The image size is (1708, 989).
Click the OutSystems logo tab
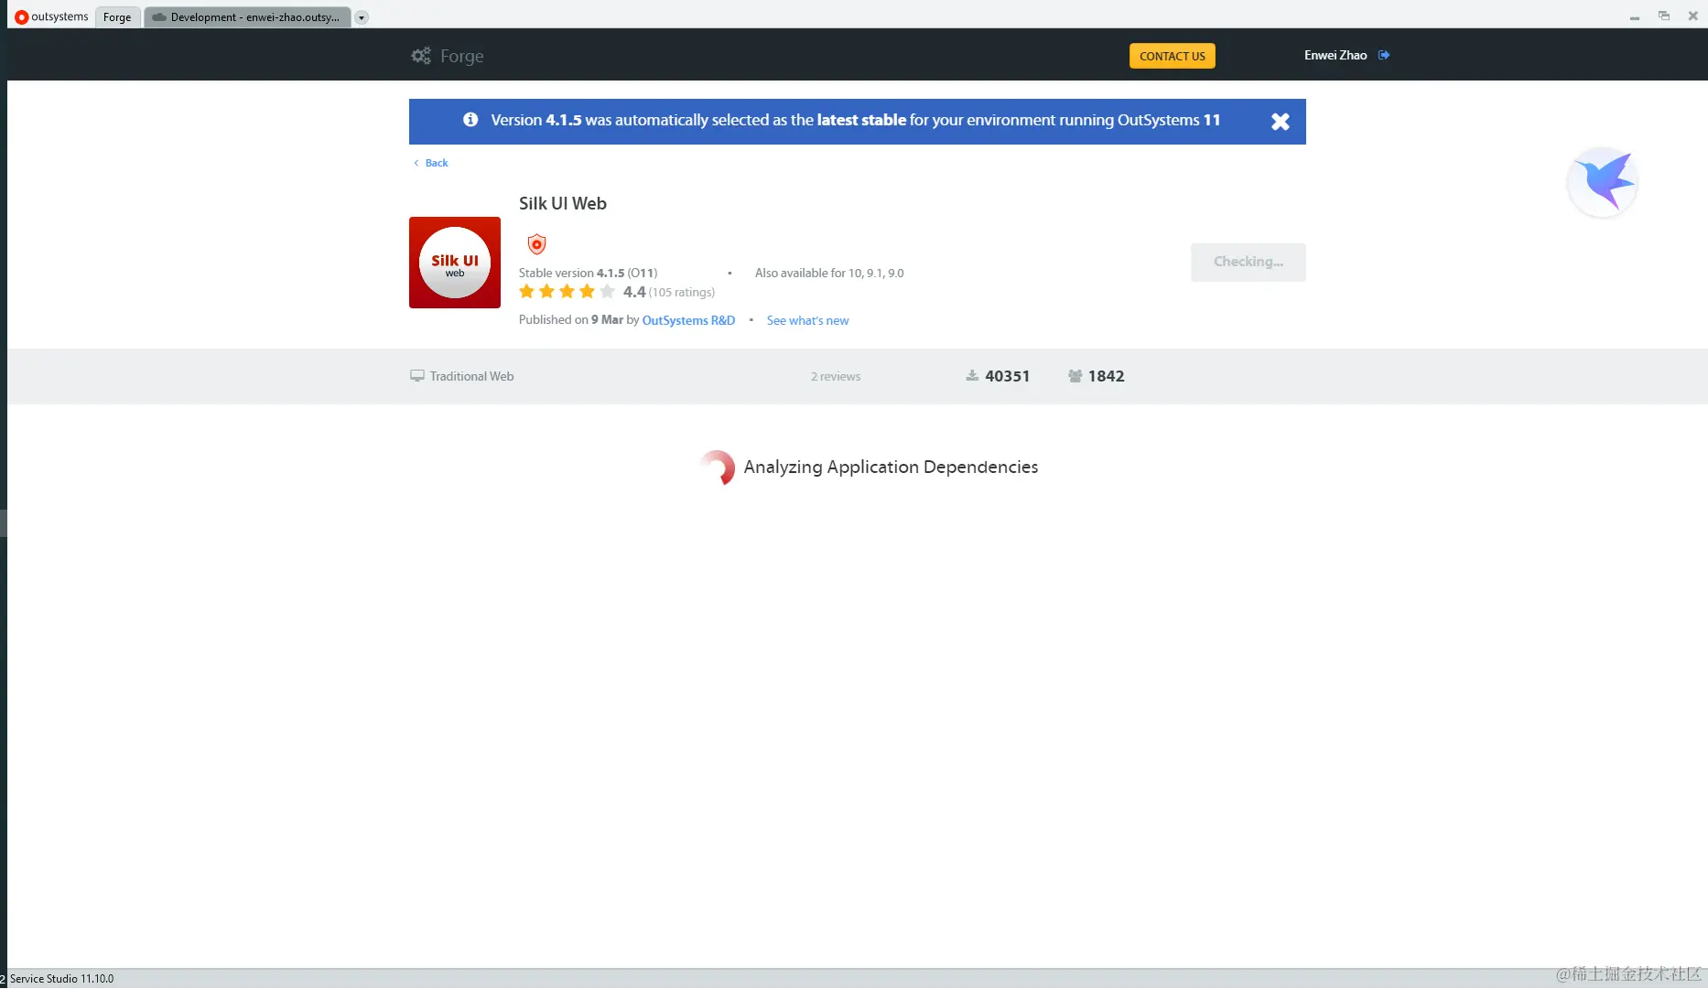pyautogui.click(x=51, y=16)
